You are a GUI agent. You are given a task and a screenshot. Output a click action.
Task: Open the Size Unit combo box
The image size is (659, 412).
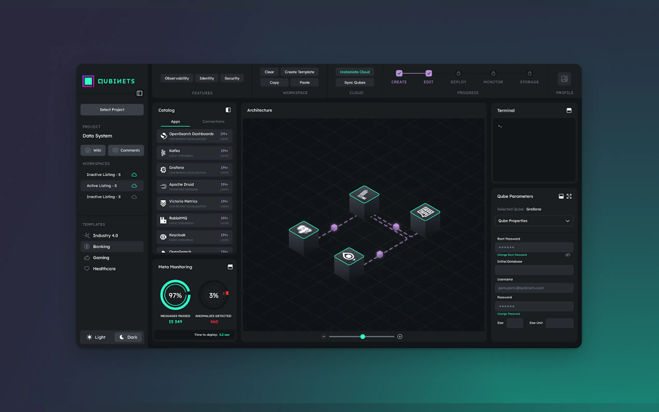pos(559,323)
